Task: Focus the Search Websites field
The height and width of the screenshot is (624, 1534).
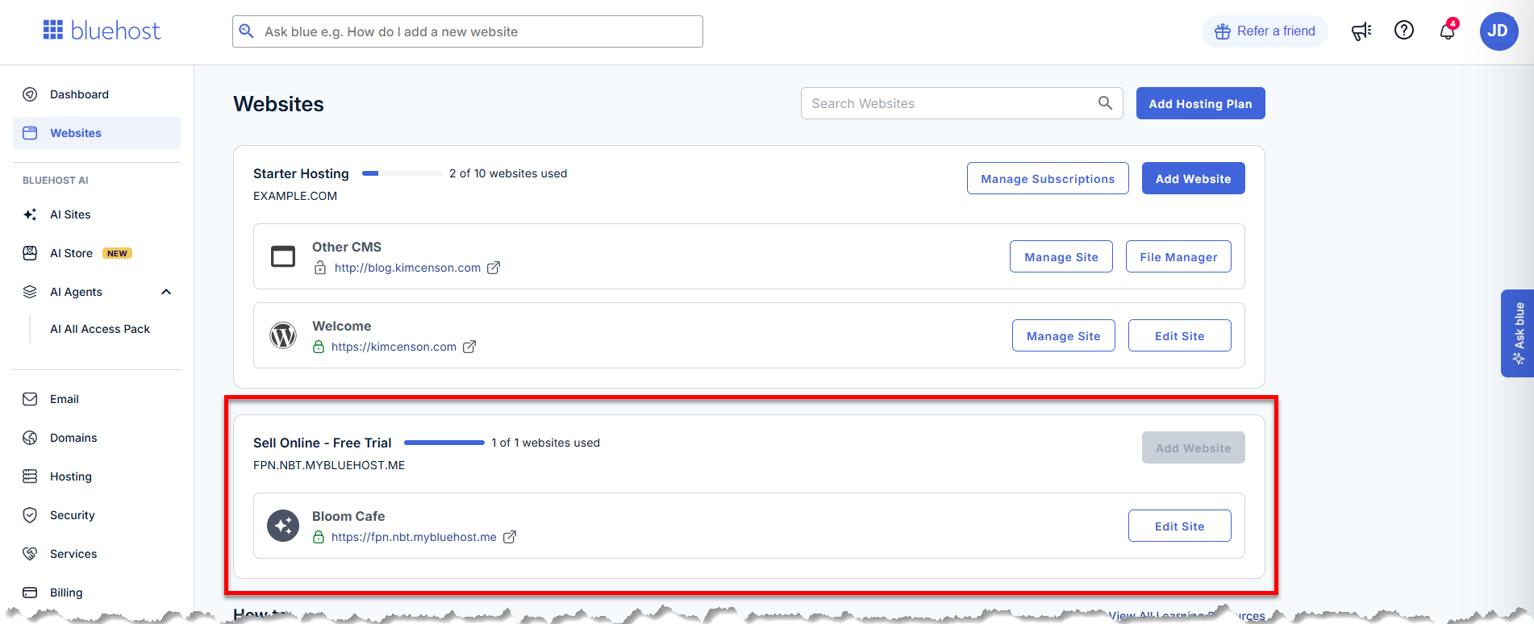Action: [x=961, y=103]
